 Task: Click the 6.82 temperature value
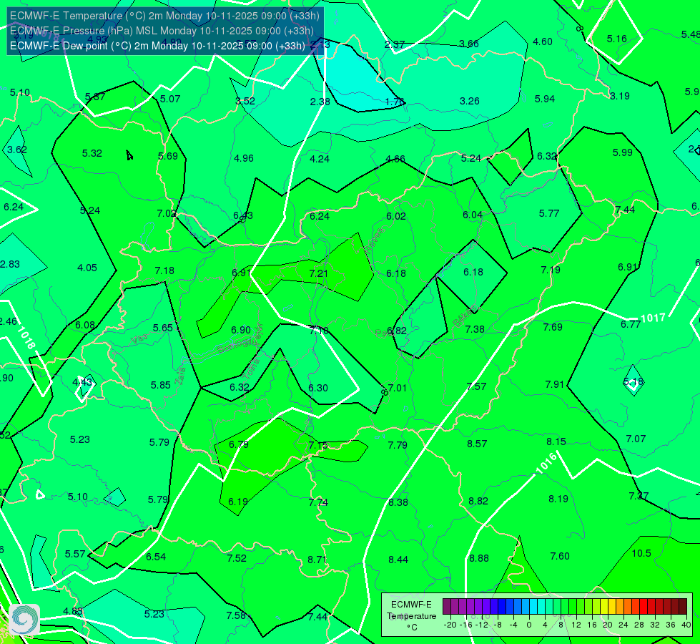tap(397, 331)
